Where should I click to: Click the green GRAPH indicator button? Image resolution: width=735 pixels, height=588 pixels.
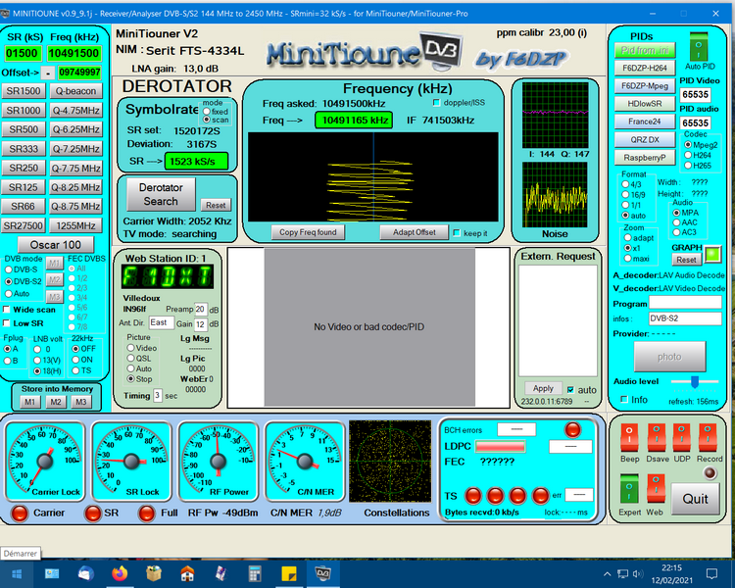pos(712,254)
